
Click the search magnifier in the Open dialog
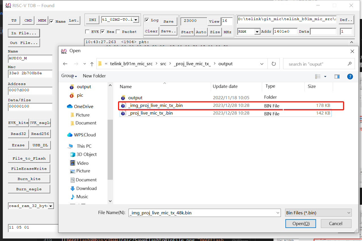pos(349,64)
